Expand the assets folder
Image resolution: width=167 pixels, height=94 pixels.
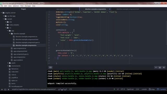(x=8, y=63)
